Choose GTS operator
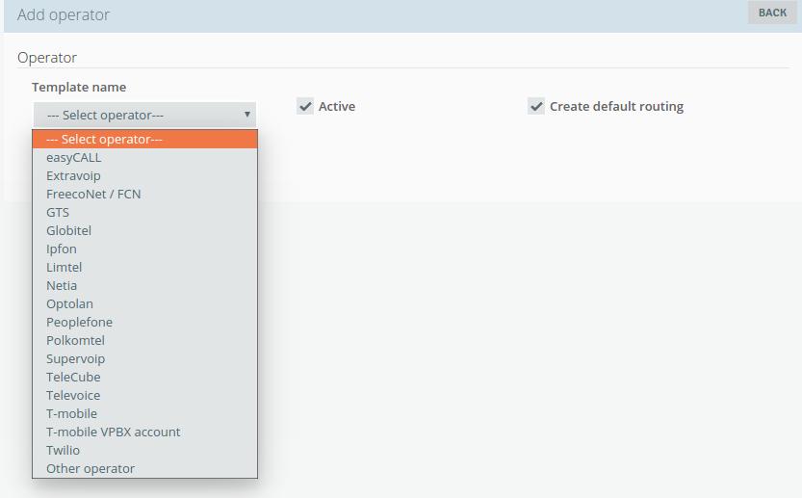Viewport: 802px width, 498px height. tap(144, 213)
